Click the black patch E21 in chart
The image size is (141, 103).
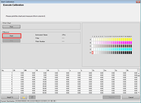point(131,53)
